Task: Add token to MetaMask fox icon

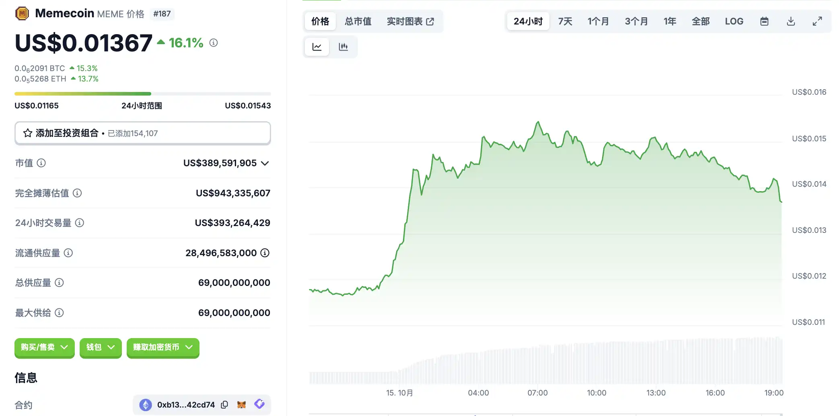Action: [x=241, y=405]
